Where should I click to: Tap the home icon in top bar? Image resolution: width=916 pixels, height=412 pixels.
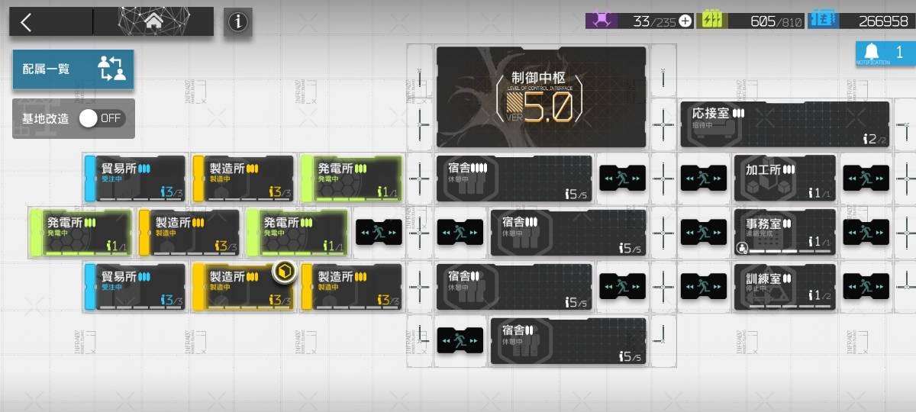[153, 22]
